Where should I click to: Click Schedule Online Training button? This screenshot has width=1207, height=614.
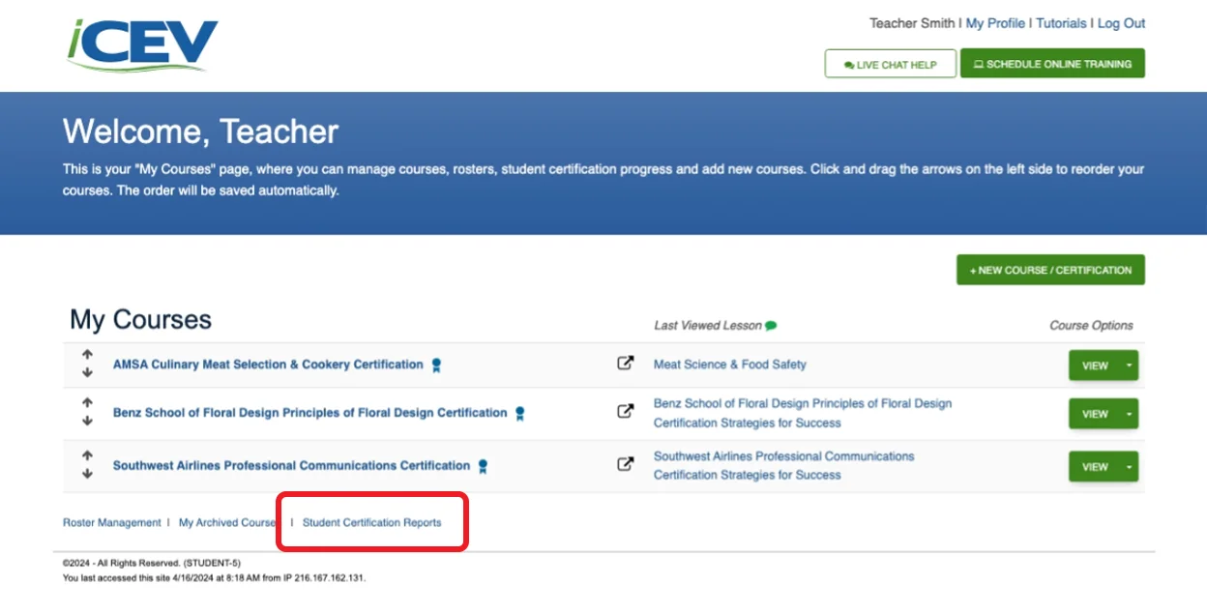(x=1052, y=64)
